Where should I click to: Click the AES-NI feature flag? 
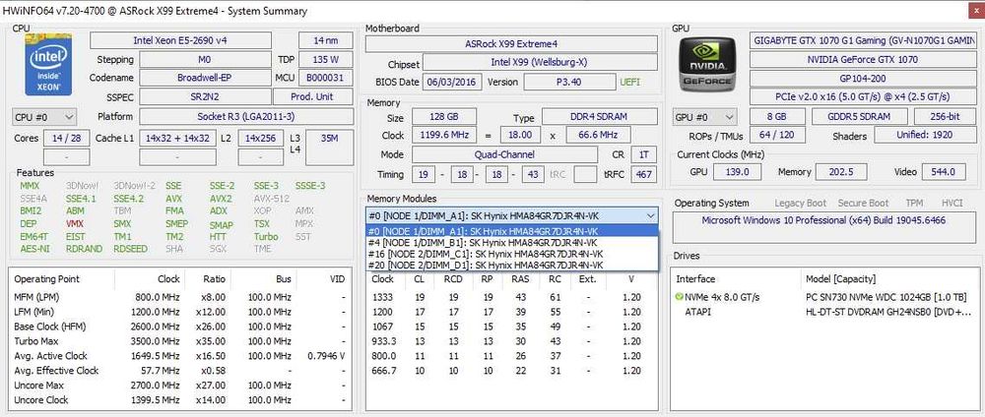(x=33, y=249)
